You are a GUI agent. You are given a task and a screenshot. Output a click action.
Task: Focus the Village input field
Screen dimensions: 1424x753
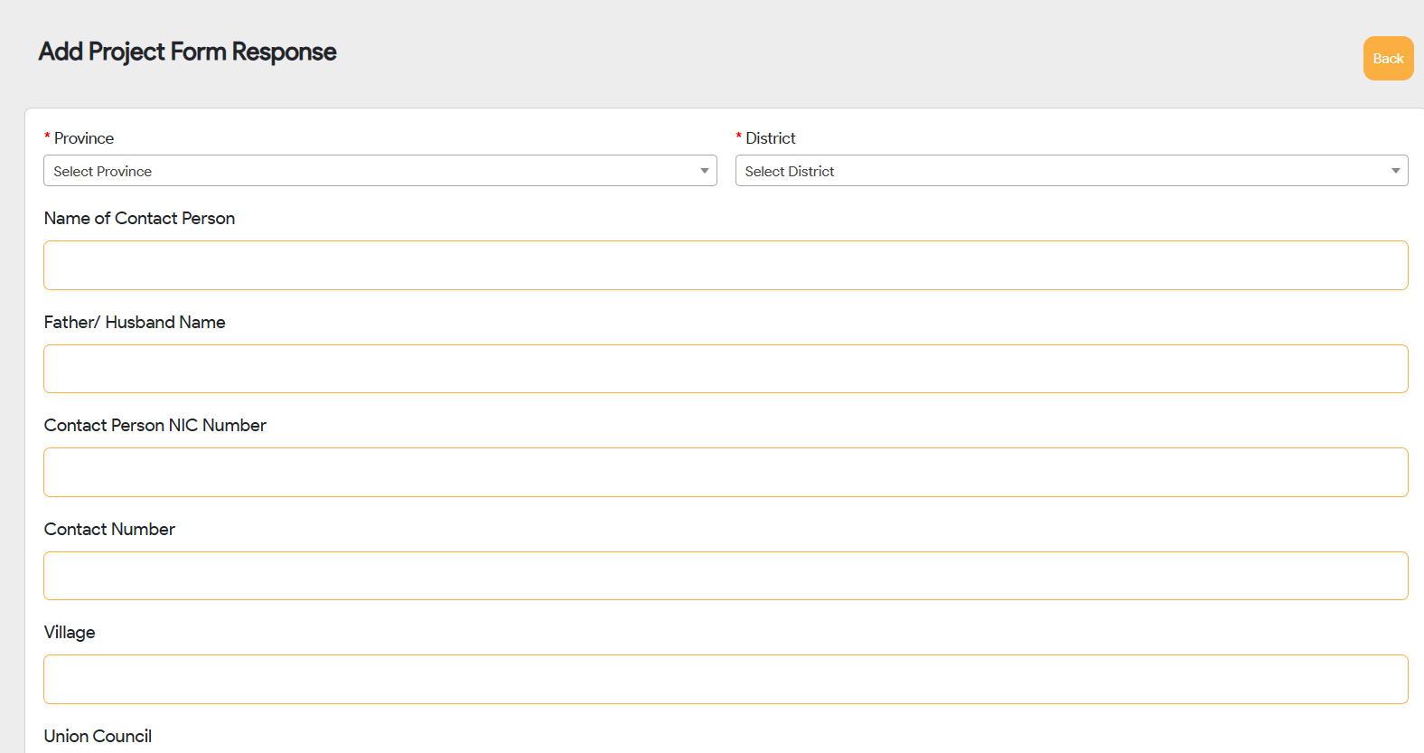tap(726, 680)
